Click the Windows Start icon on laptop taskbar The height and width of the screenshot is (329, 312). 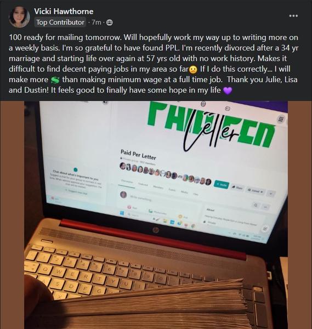(x=122, y=213)
